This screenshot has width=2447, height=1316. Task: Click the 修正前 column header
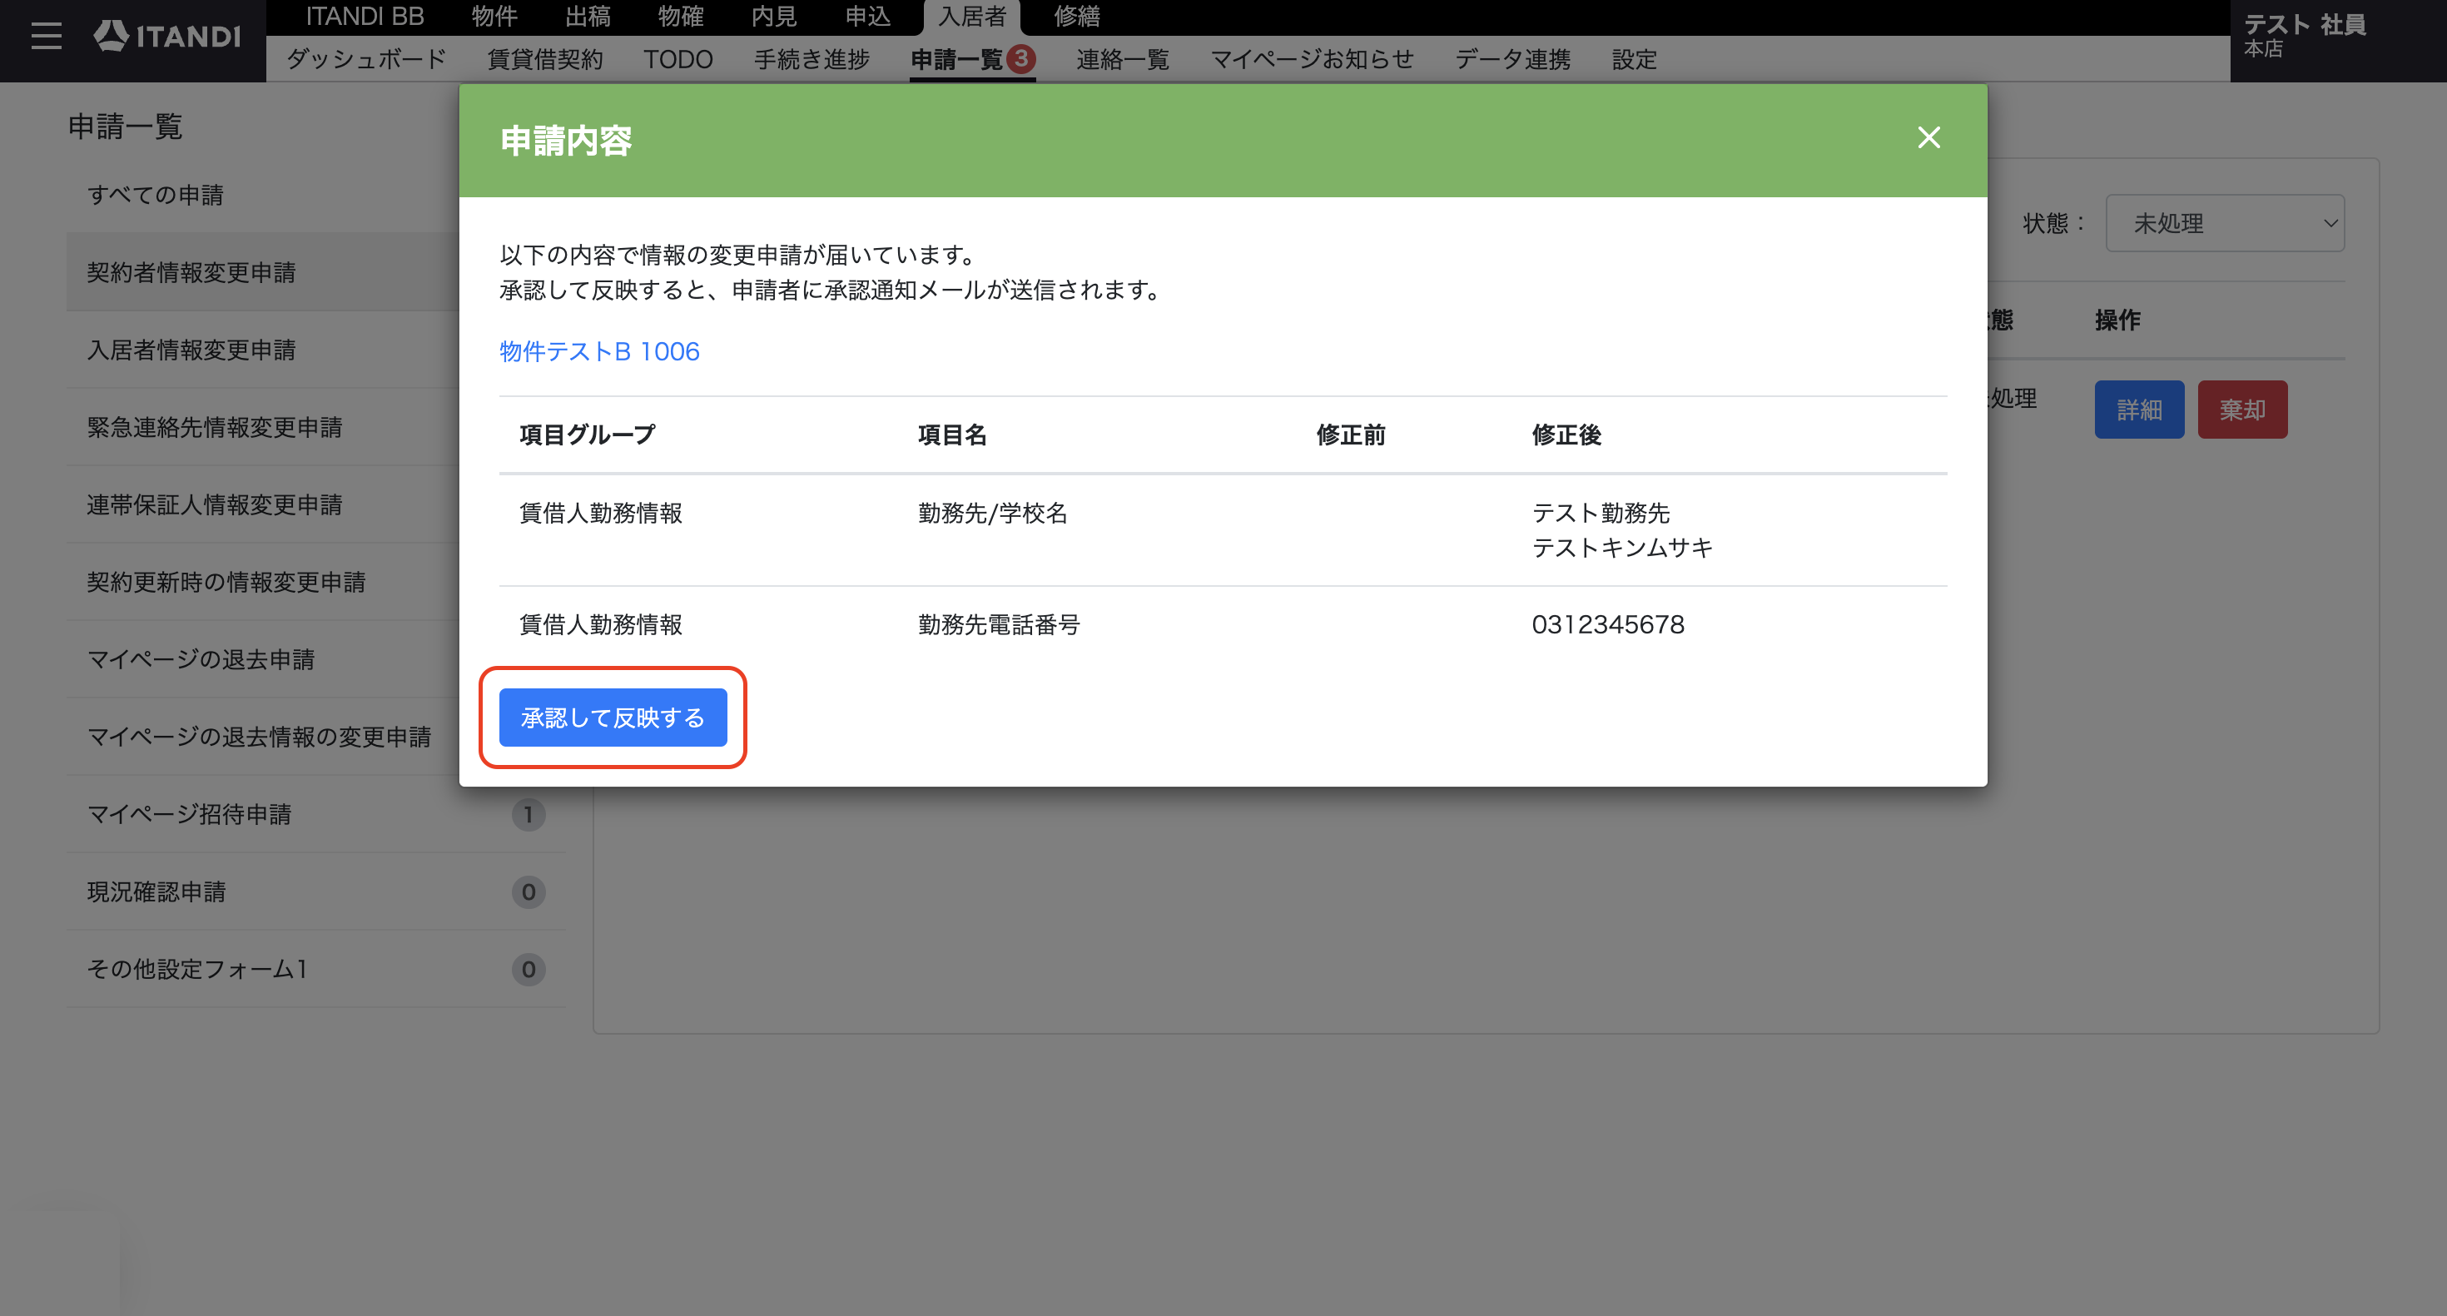click(1351, 435)
